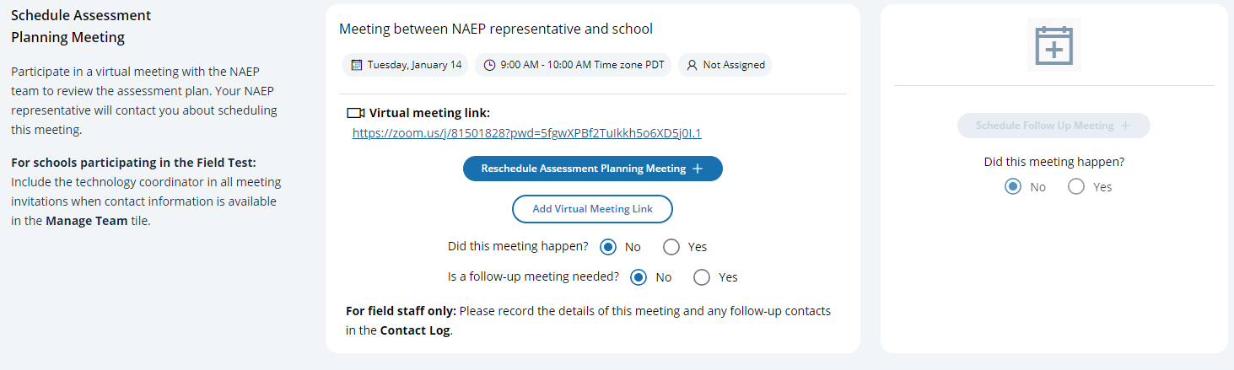This screenshot has height=370, width=1234.
Task: Click the Schedule Follow Up Meeting button
Action: [1044, 126]
